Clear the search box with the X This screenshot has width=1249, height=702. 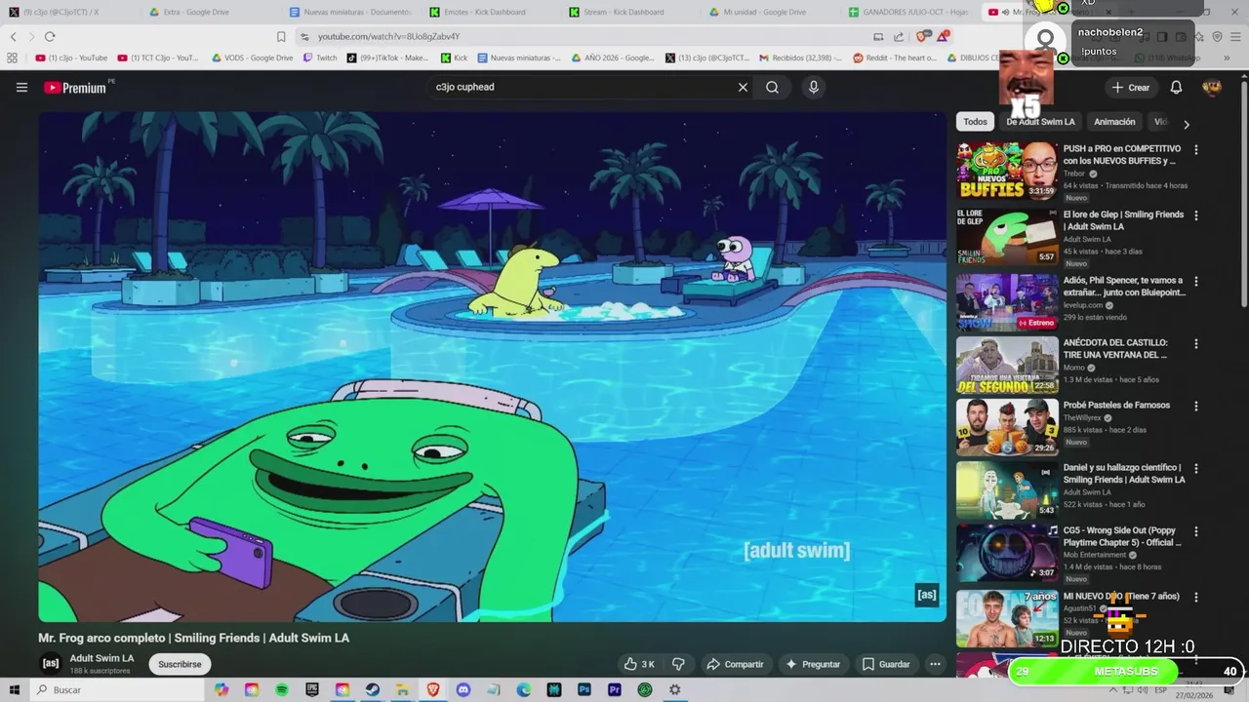(x=743, y=88)
